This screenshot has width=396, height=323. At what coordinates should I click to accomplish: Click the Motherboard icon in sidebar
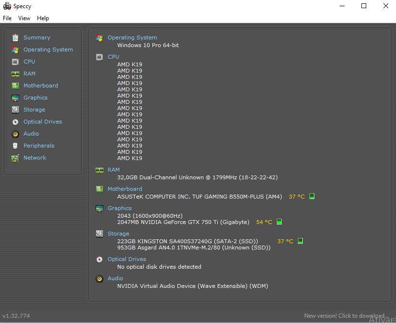pos(15,86)
